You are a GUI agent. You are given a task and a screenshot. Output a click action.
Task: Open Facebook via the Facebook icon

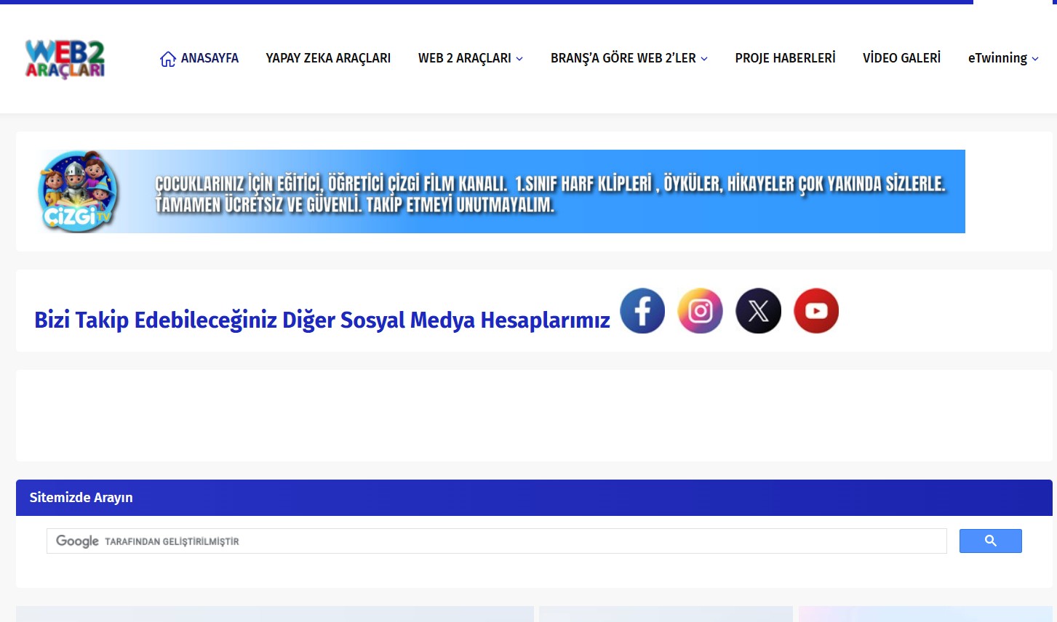click(642, 310)
